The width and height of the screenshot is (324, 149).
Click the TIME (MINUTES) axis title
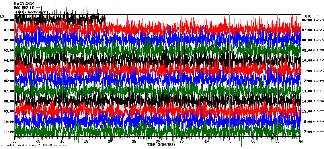[x=161, y=145]
